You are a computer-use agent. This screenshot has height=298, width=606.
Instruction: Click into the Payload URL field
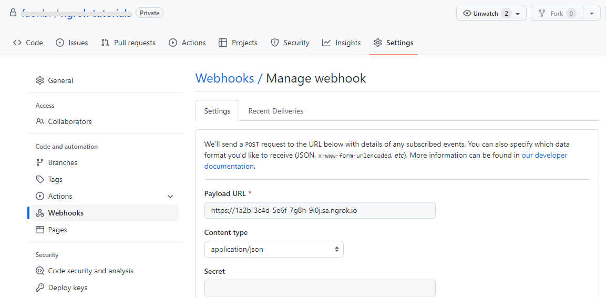click(320, 210)
